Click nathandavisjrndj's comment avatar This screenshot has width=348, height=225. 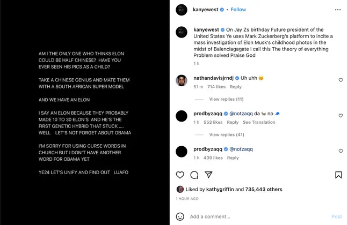click(x=182, y=80)
